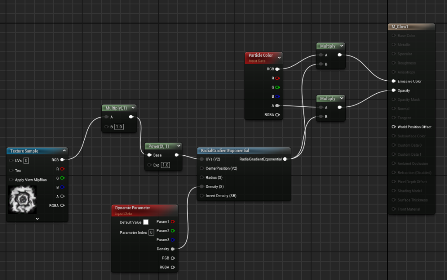Collapse the Multiply(,1) node with its chevron
This screenshot has width=447, height=280.
(133, 108)
